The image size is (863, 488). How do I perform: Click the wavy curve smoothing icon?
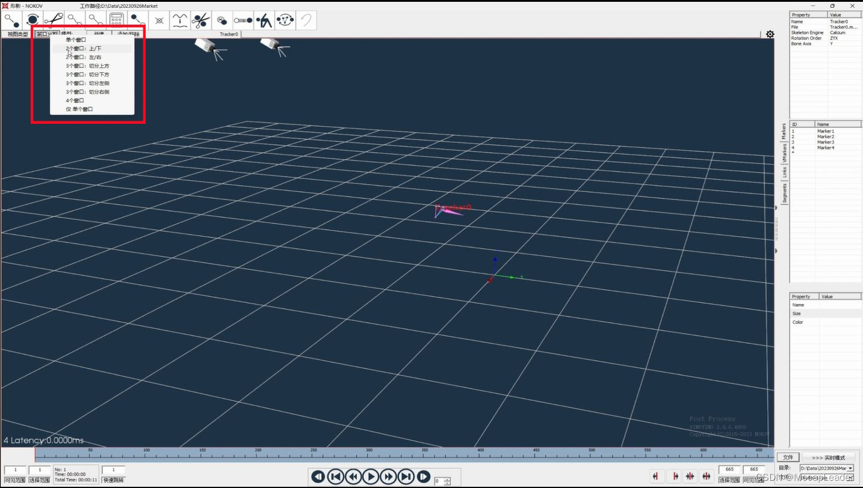180,20
